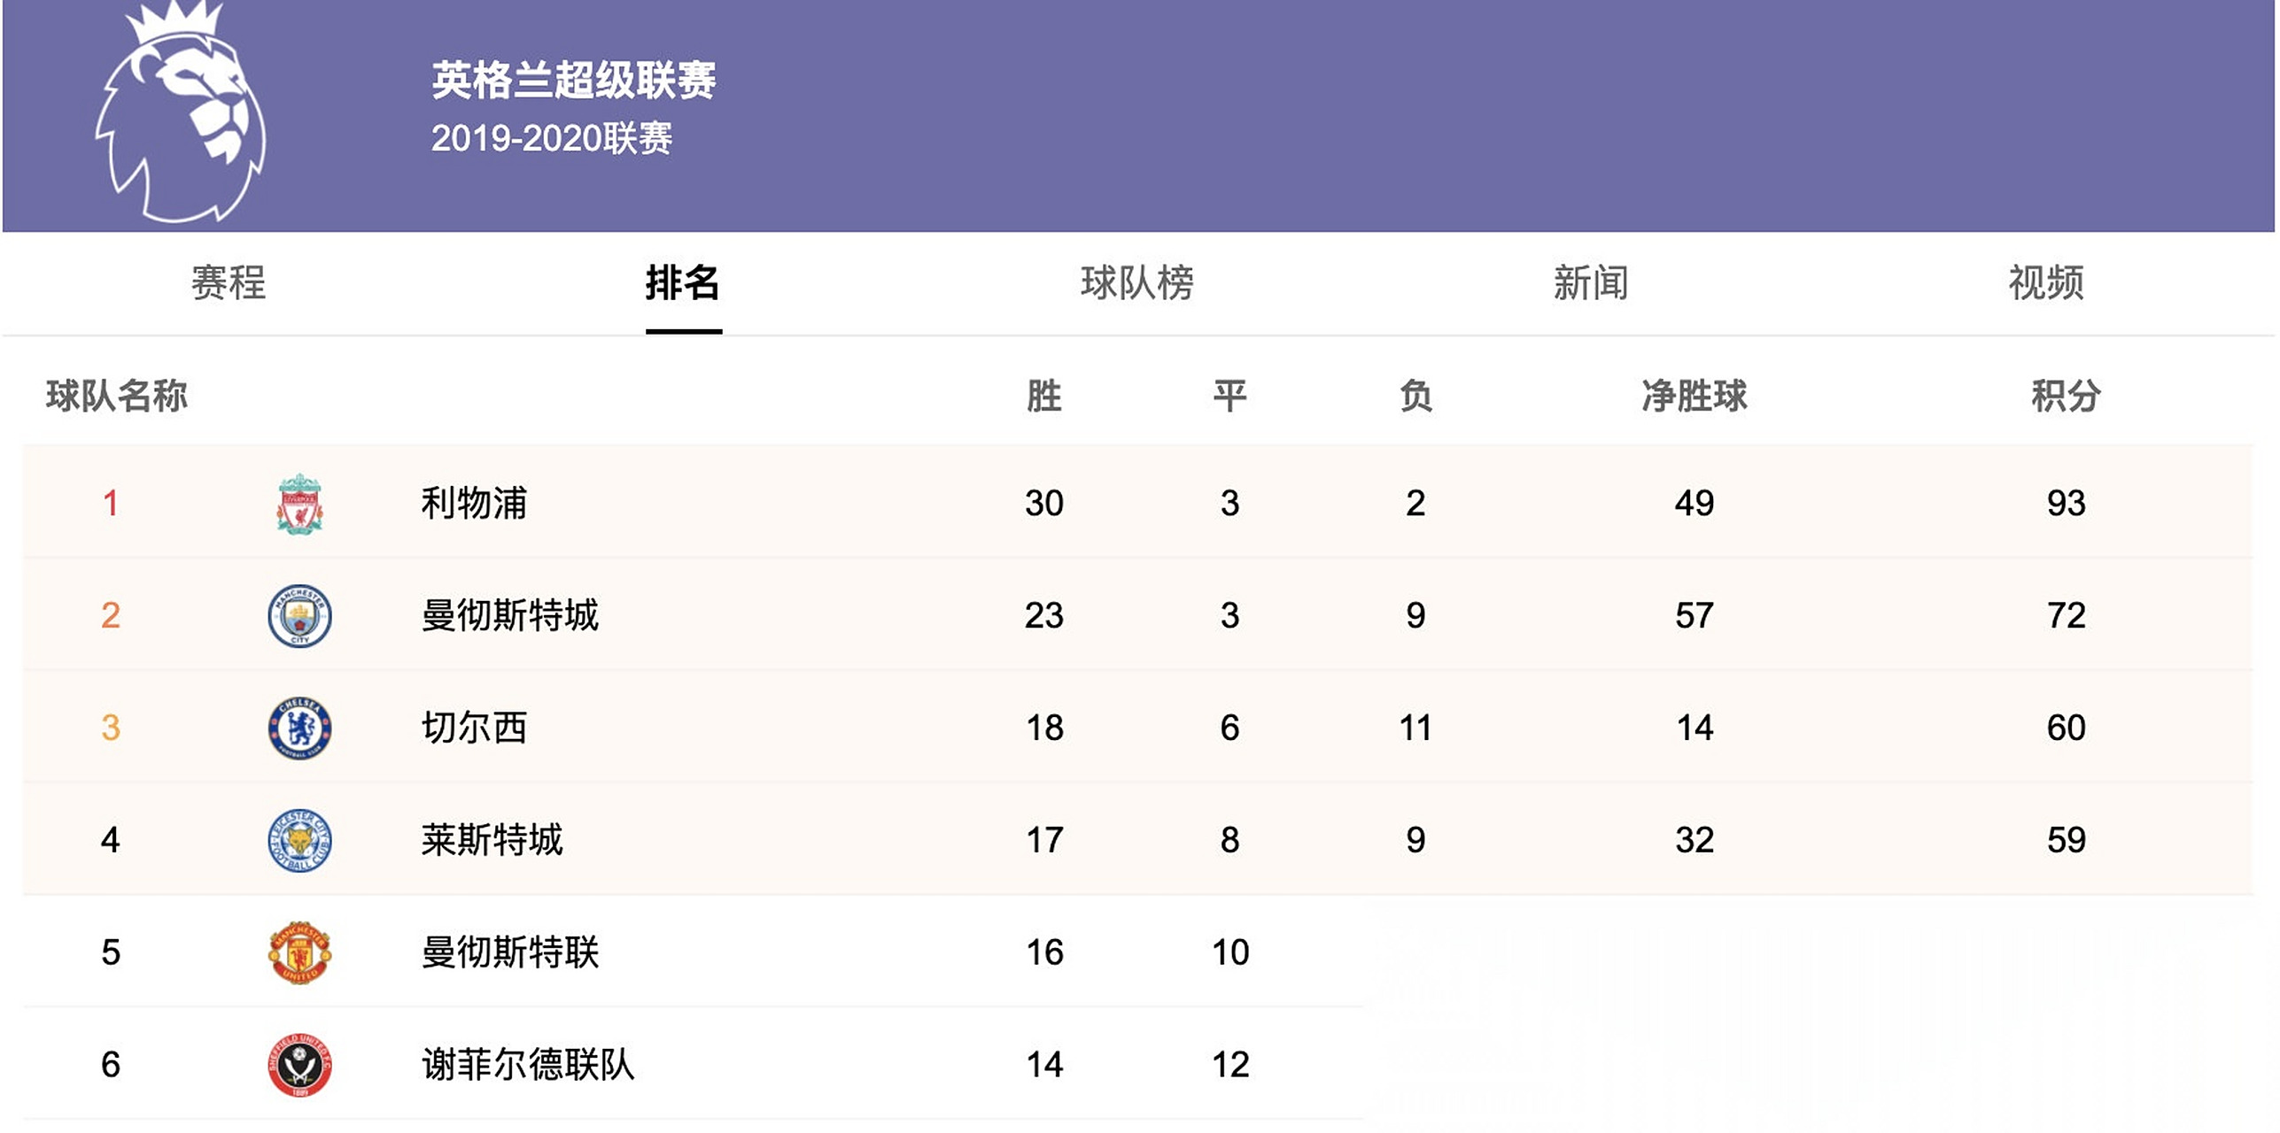Image resolution: width=2280 pixels, height=1133 pixels.
Task: Open the 利物浦 team link
Action: [474, 504]
